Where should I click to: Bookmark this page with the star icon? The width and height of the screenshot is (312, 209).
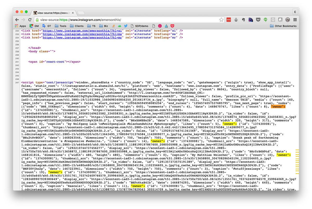[221, 20]
